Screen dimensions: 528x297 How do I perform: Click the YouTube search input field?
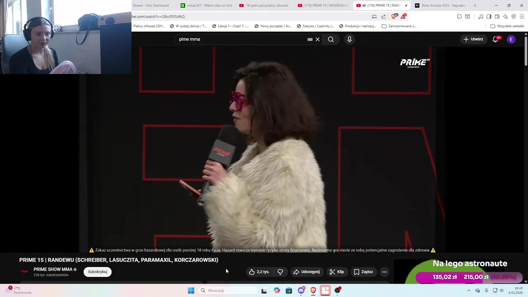(241, 39)
